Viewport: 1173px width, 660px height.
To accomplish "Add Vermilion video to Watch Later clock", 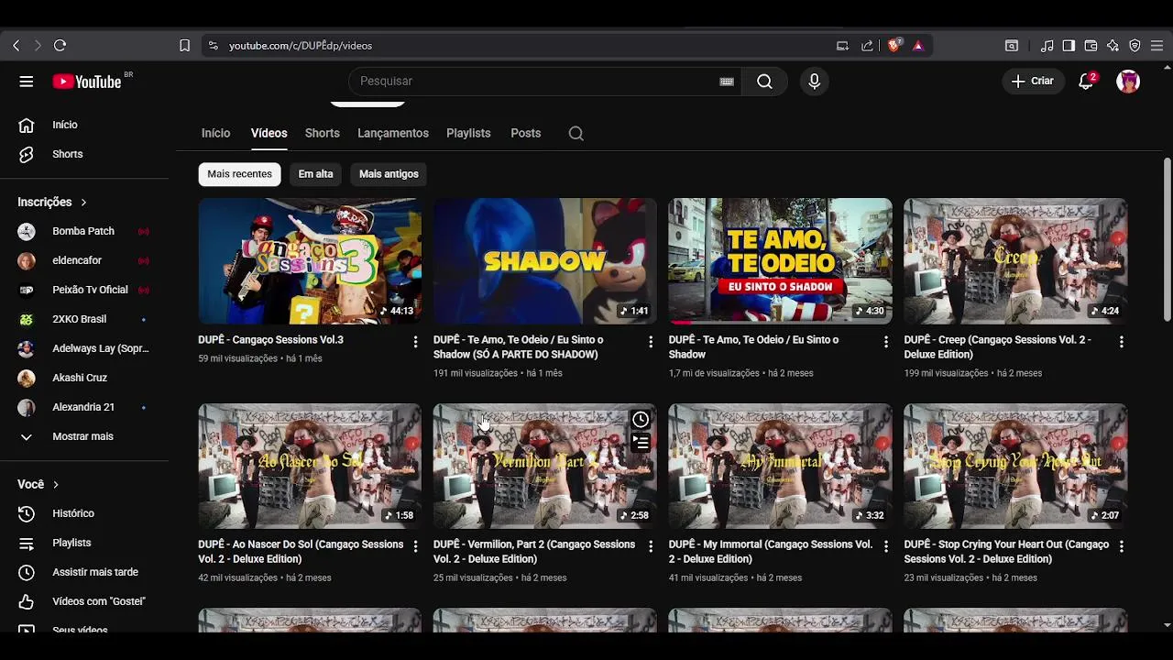I will pos(641,420).
